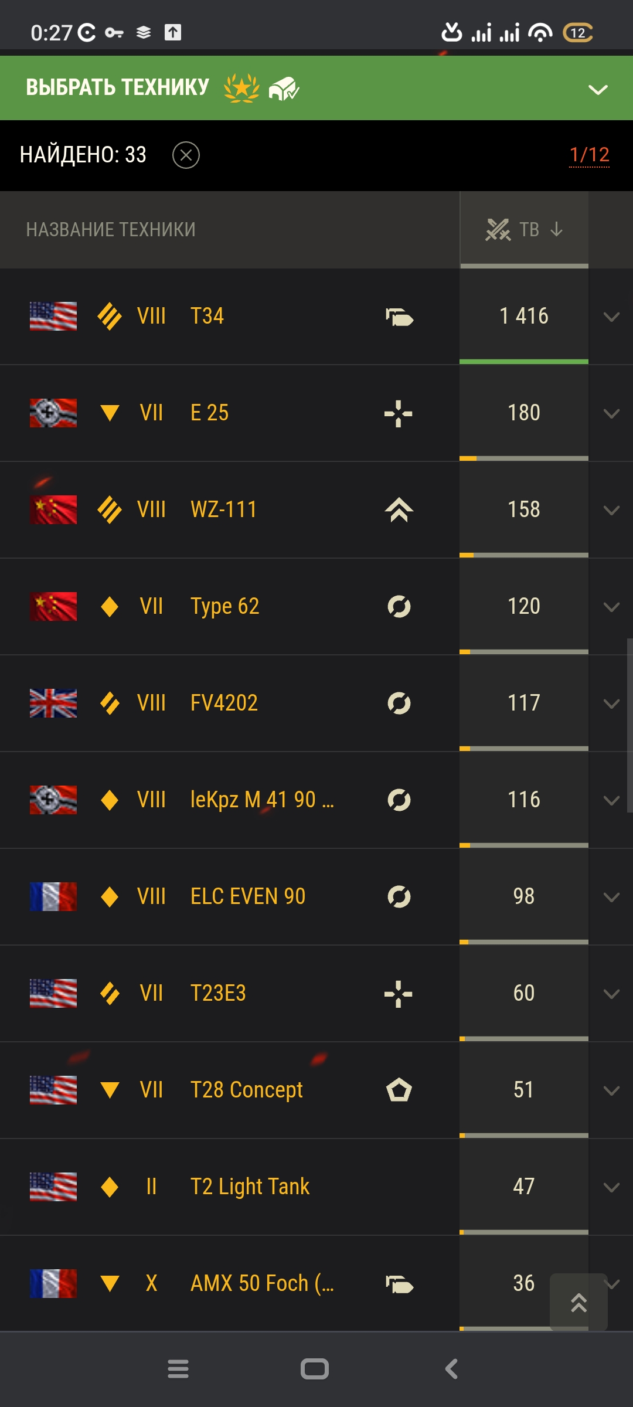The height and width of the screenshot is (1407, 633).
Task: Clear the found results with X icon
Action: click(x=186, y=155)
